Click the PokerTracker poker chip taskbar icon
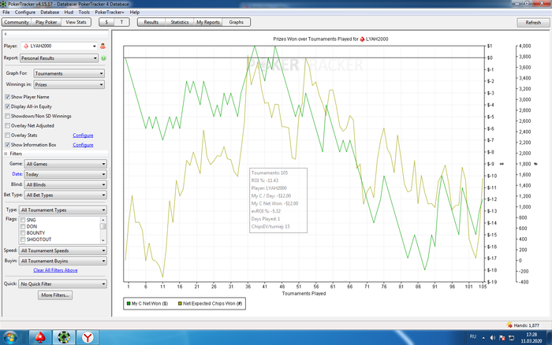Screen dimensions: 552x345 [x=63, y=337]
